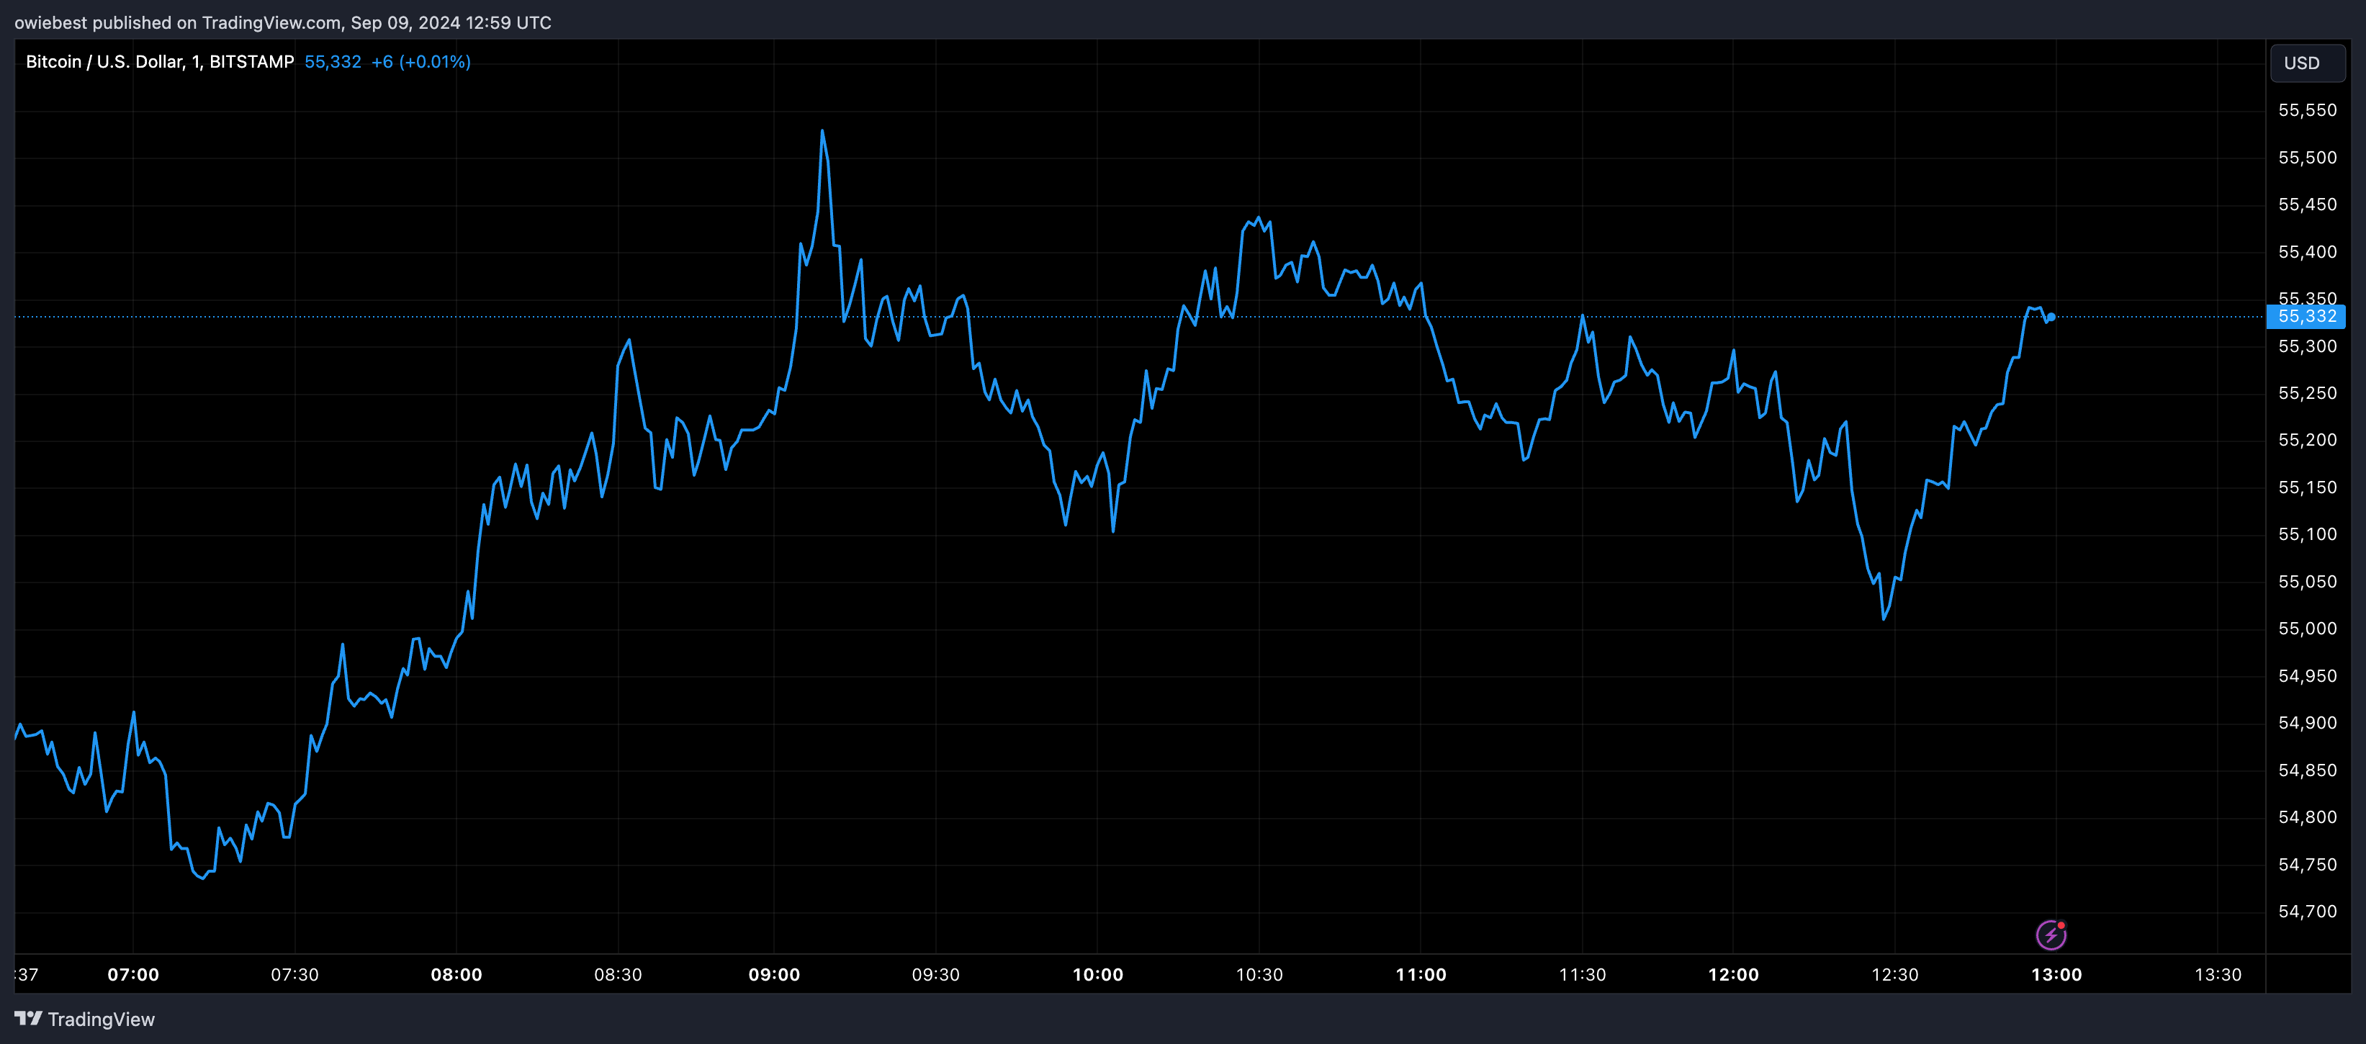Click the 55,250 price axis label
Screen dimensions: 2366x1044
(2307, 393)
